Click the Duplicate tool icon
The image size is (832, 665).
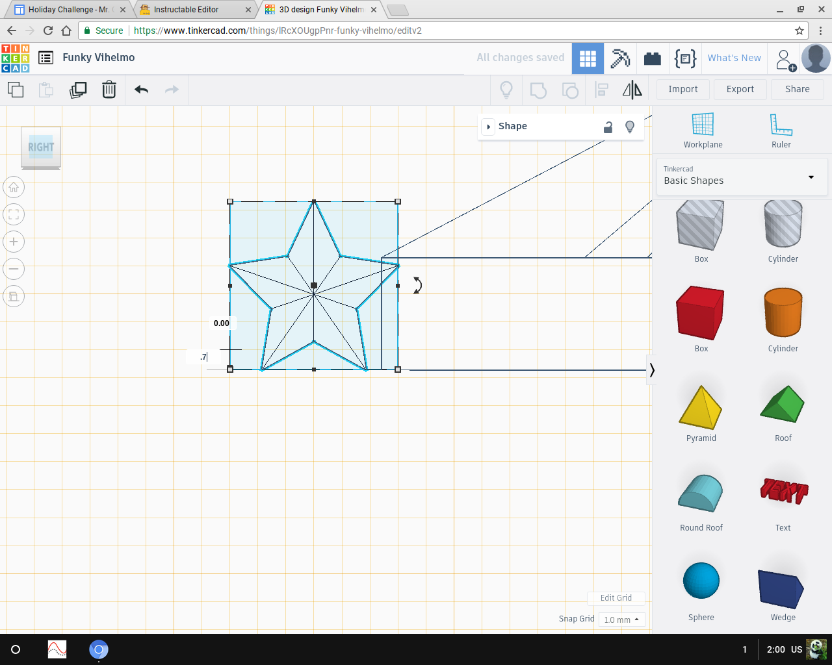(78, 90)
